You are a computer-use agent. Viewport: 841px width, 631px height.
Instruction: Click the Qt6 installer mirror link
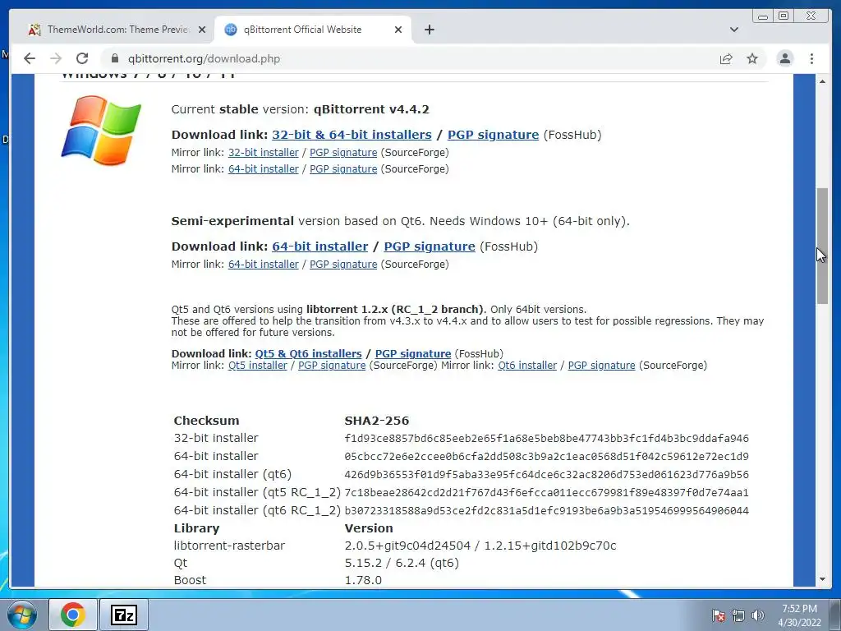point(527,366)
